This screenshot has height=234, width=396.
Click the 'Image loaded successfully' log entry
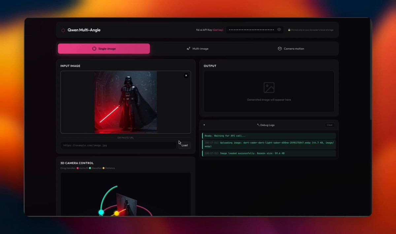coord(269,153)
